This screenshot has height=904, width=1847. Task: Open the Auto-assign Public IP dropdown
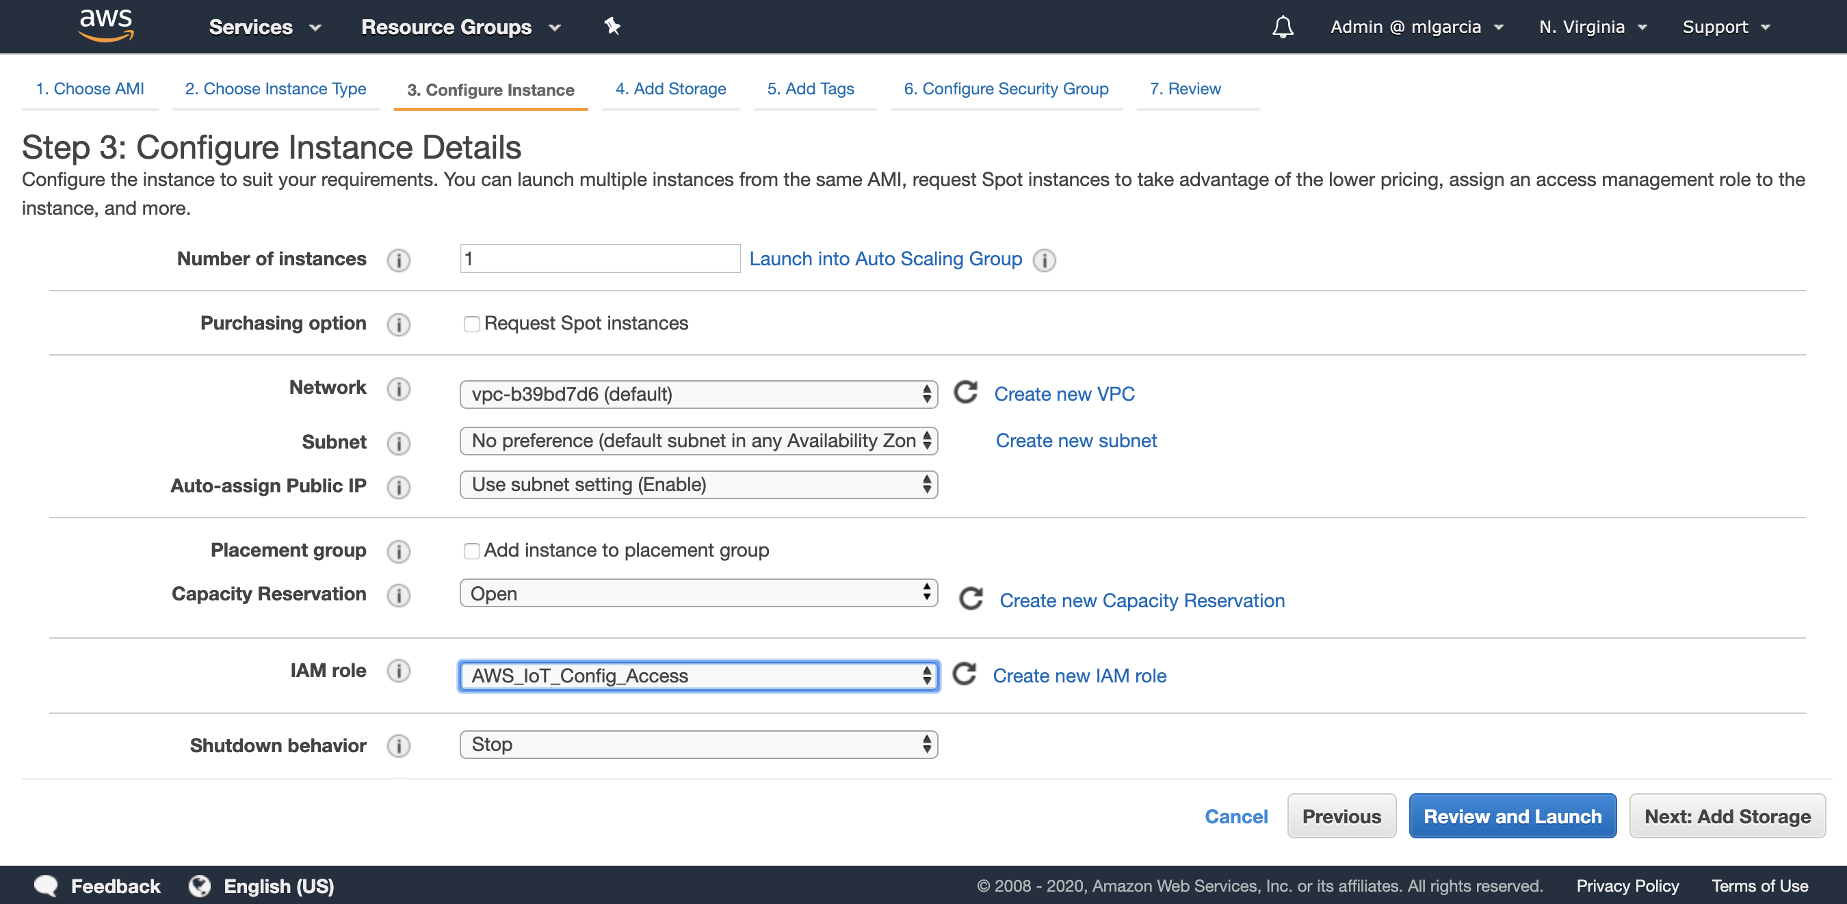point(698,485)
